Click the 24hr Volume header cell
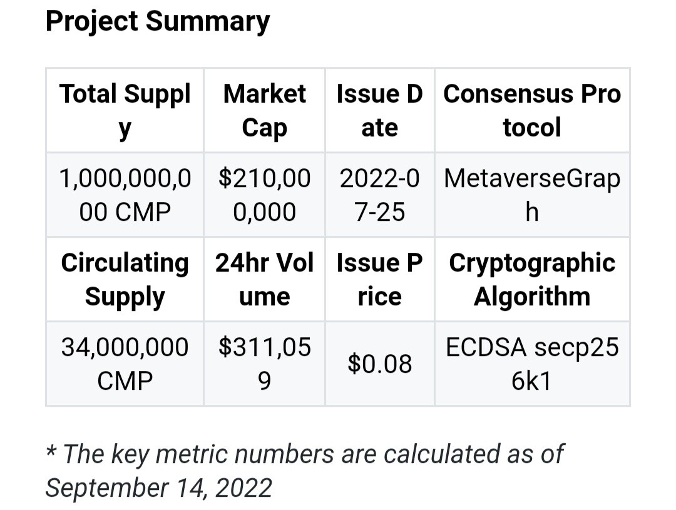This screenshot has width=676, height=510. (264, 279)
